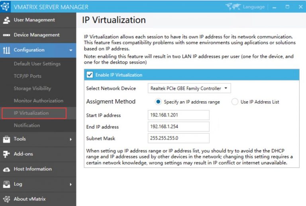
Task: Select Specify an IP address range option
Action: click(x=158, y=102)
